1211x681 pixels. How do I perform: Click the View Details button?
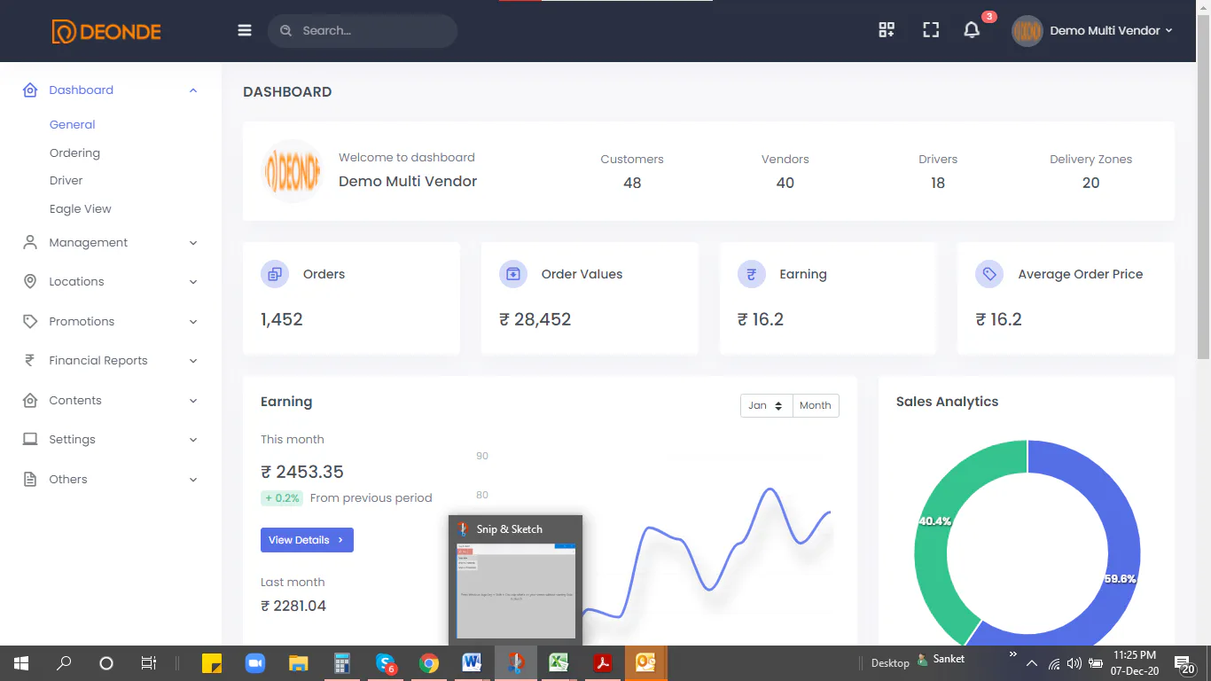point(307,540)
